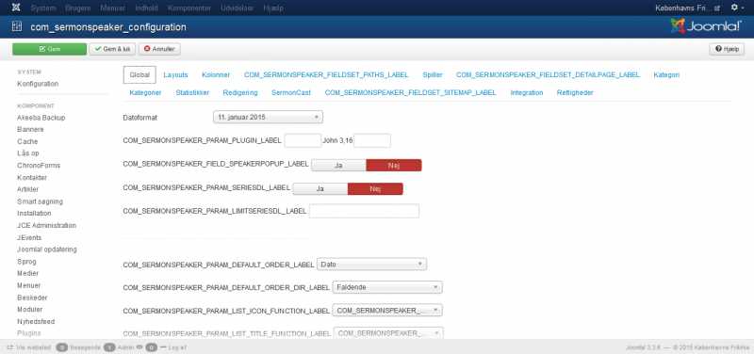Set SPEAKERPOPUP option to Nej
Image resolution: width=754 pixels, height=354 pixels.
tap(394, 166)
